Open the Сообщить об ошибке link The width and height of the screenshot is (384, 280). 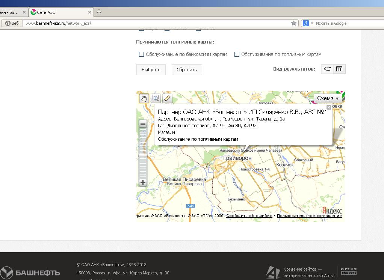(x=249, y=216)
